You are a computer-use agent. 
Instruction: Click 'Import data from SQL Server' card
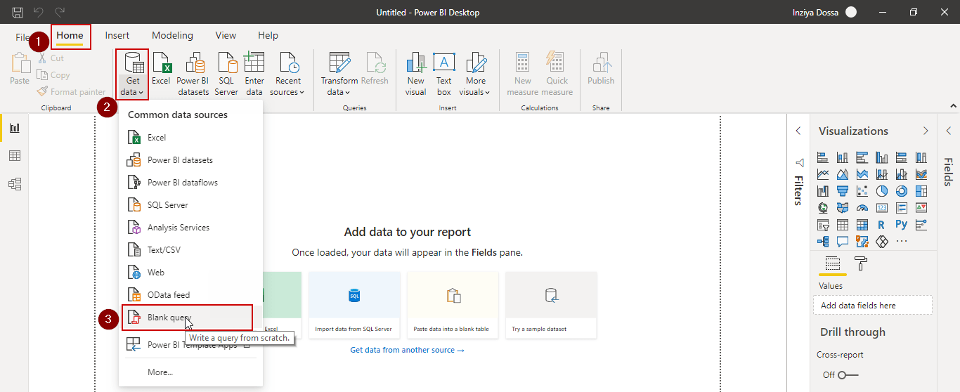coord(354,306)
